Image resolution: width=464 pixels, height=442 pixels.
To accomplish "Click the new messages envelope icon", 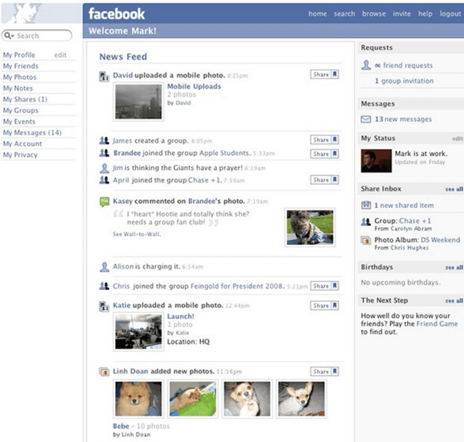I will (x=366, y=119).
